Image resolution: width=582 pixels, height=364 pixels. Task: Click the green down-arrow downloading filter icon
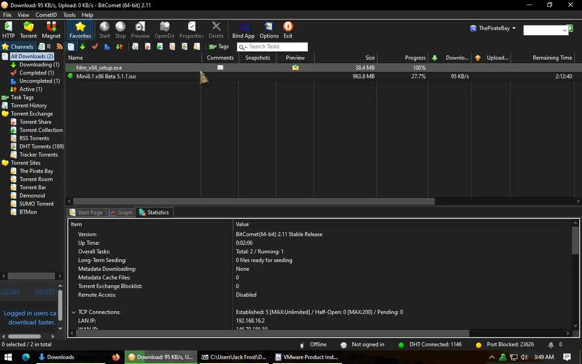pos(82,46)
